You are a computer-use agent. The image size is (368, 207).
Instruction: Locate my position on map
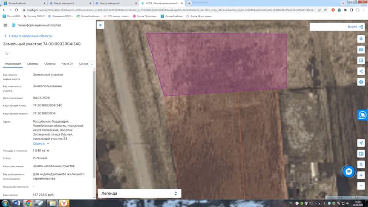click(x=361, y=143)
